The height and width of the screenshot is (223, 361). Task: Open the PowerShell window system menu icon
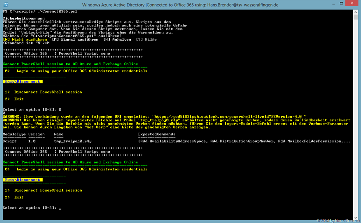coord(5,5)
